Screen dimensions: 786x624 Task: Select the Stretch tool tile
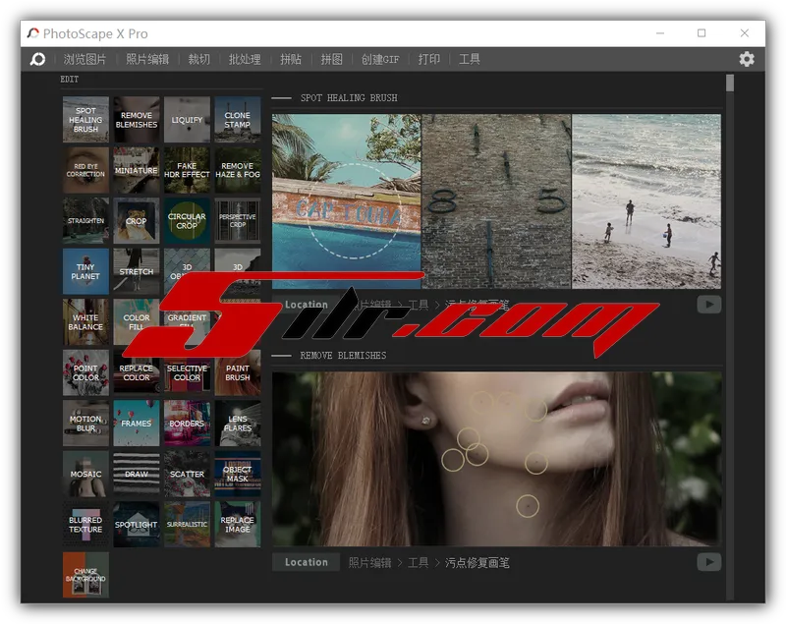pos(137,271)
